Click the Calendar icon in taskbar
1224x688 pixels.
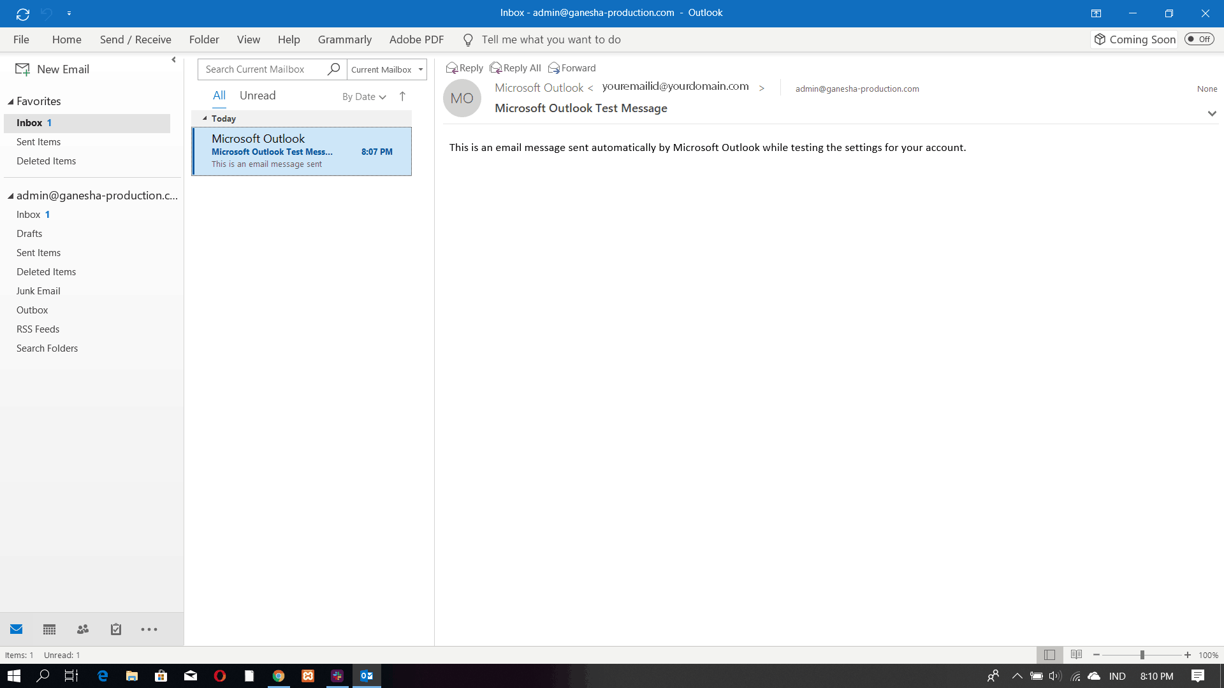click(48, 629)
